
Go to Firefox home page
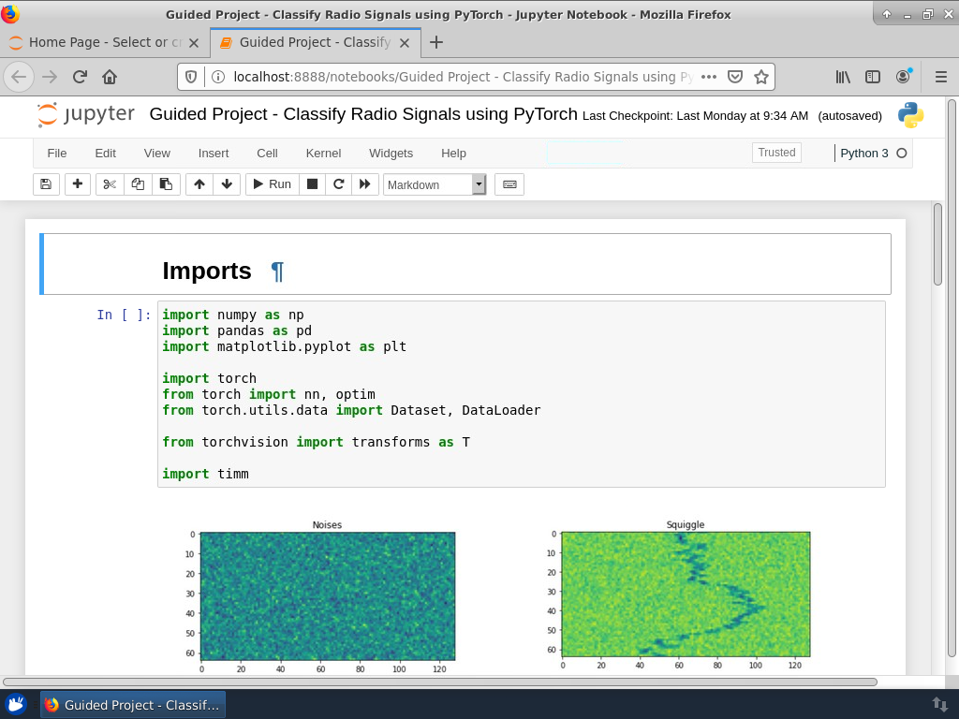110,77
